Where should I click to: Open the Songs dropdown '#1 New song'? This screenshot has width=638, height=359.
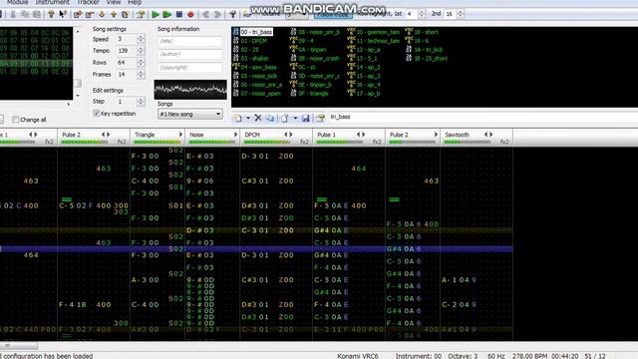pyautogui.click(x=190, y=114)
